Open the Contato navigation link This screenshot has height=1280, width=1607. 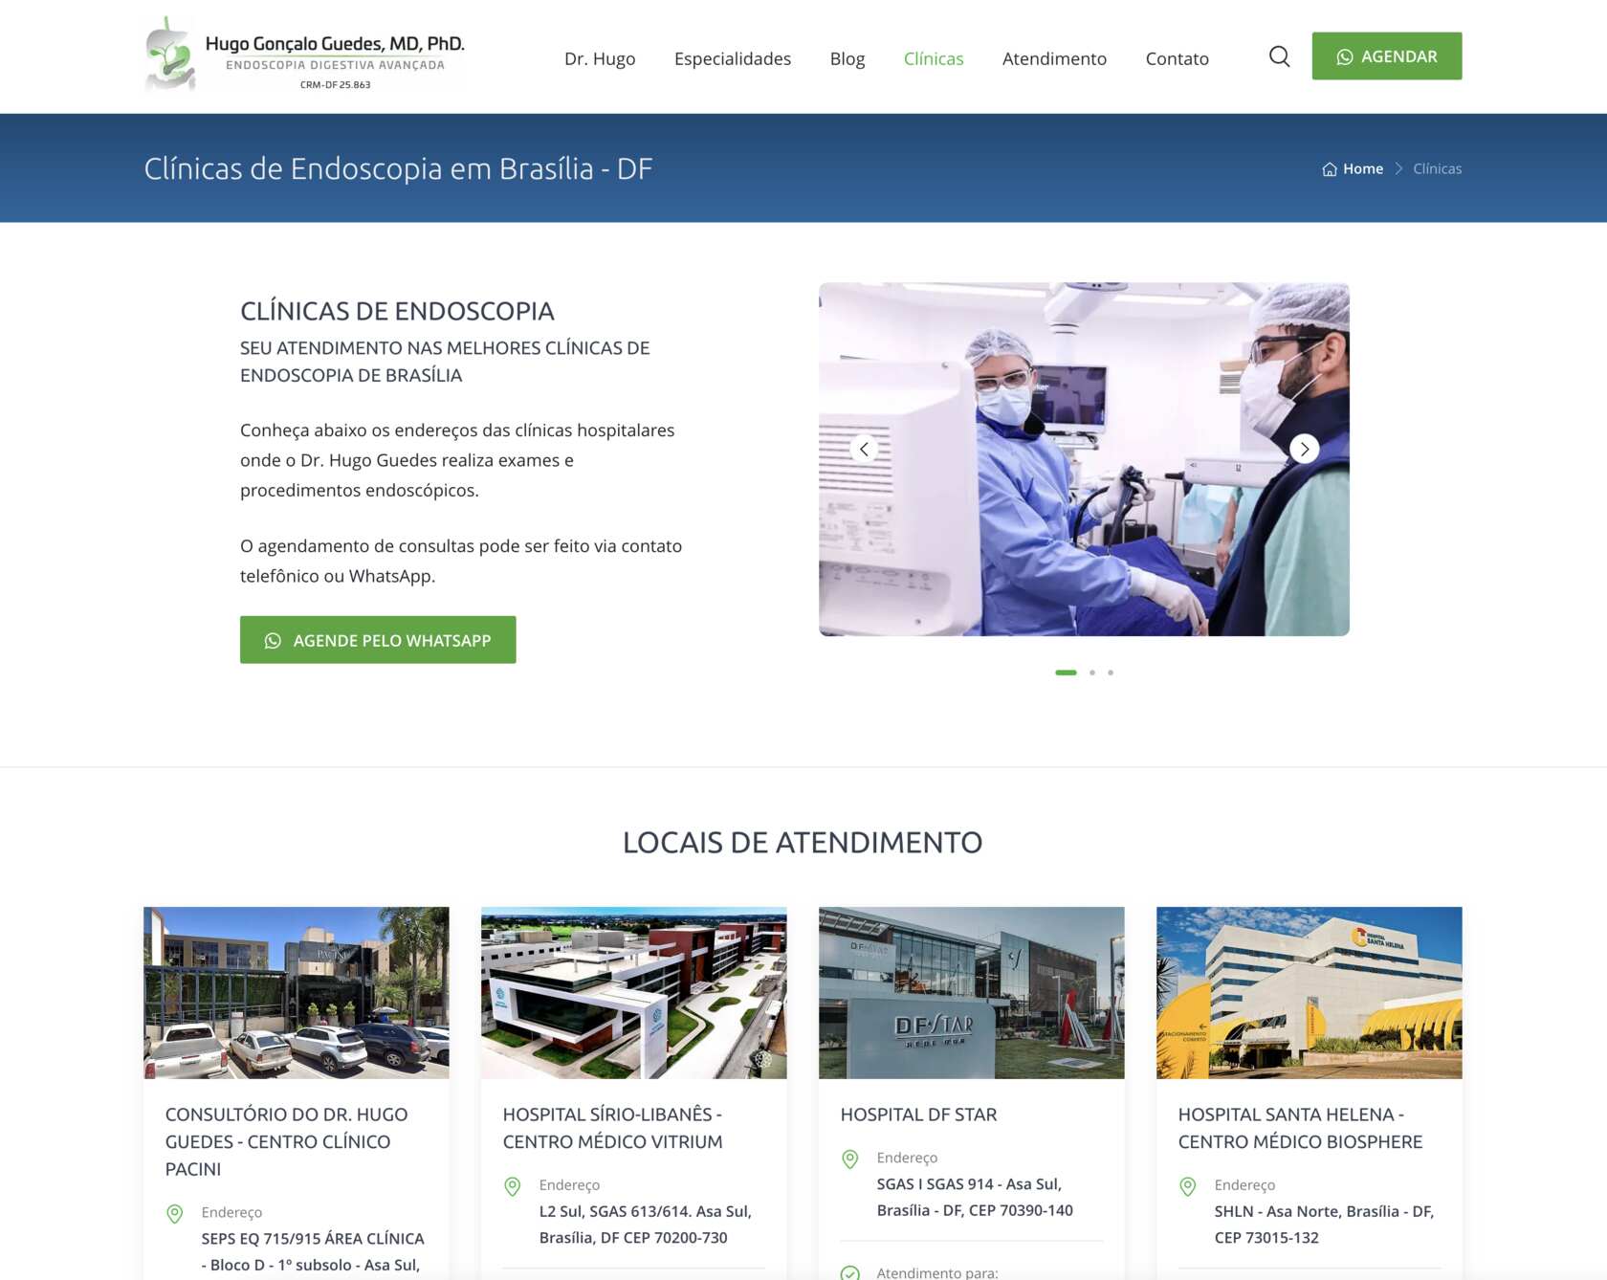tap(1177, 58)
